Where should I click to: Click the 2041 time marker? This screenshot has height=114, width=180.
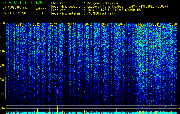(x=19, y=25)
